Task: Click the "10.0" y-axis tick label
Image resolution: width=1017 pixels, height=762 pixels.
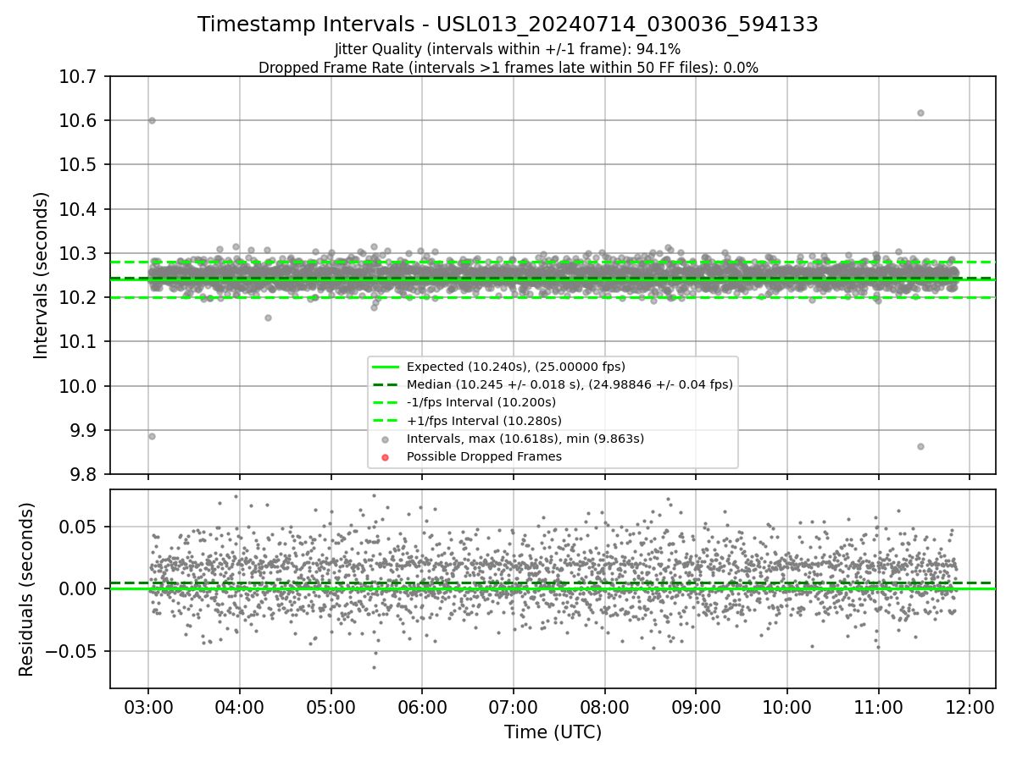Action: coord(76,386)
